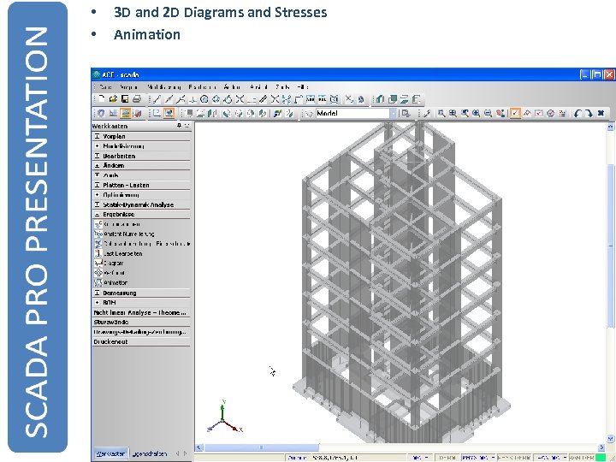Click the Save disk icon
The height and width of the screenshot is (462, 616).
click(125, 99)
